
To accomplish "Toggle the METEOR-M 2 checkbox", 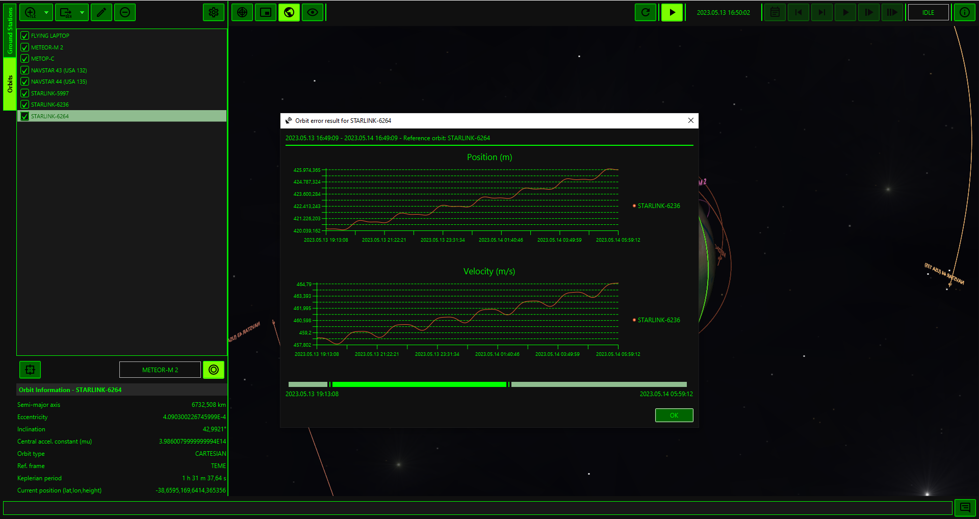I will [x=24, y=47].
